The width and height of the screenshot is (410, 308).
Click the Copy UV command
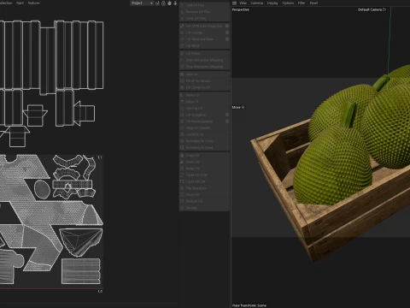click(204, 156)
